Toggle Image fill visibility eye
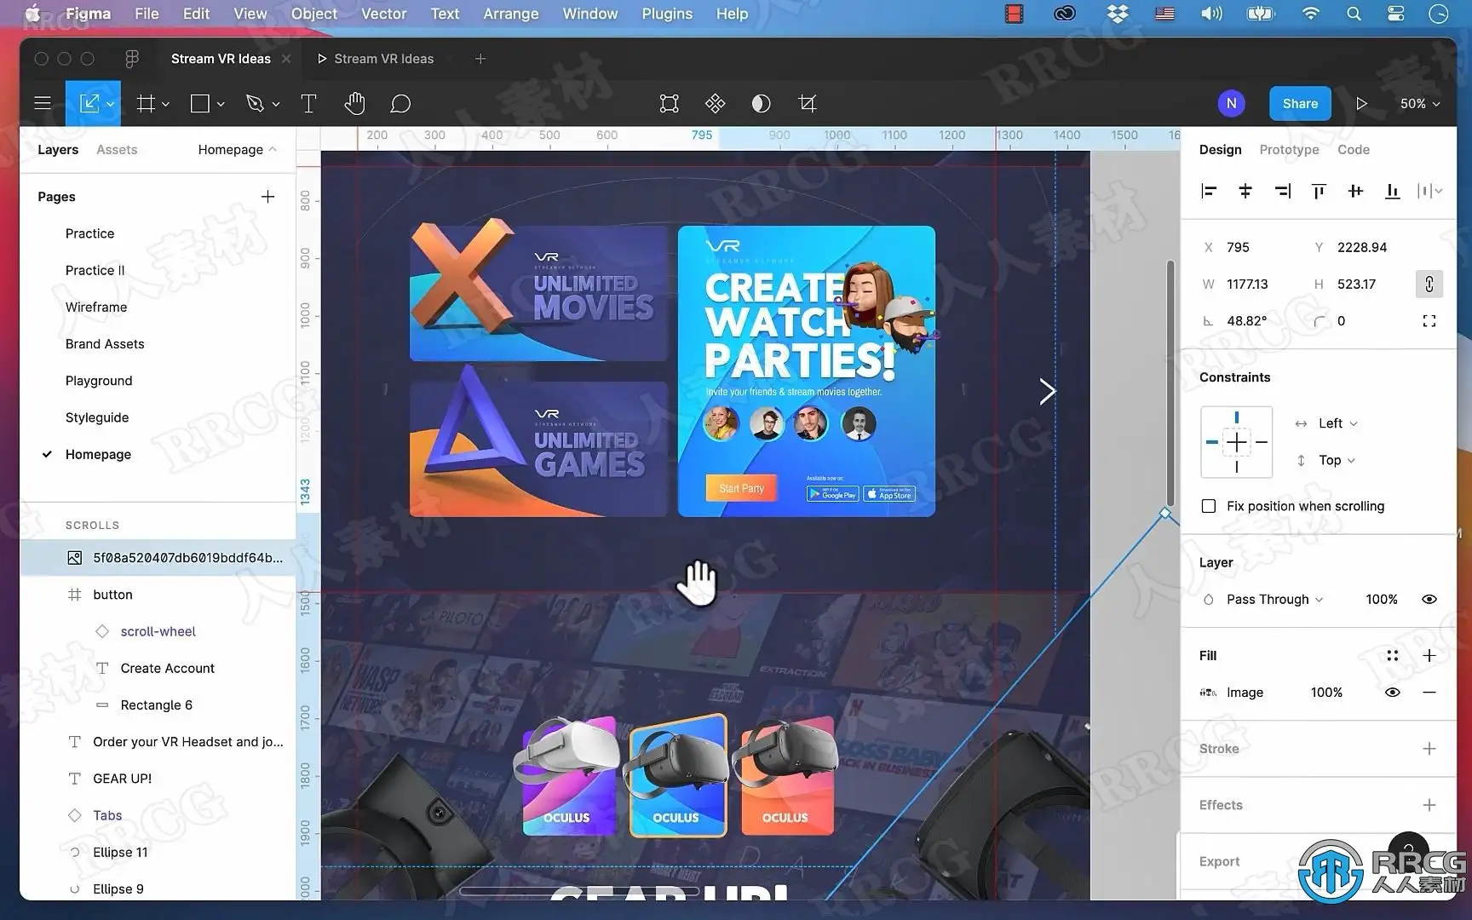 click(1392, 693)
